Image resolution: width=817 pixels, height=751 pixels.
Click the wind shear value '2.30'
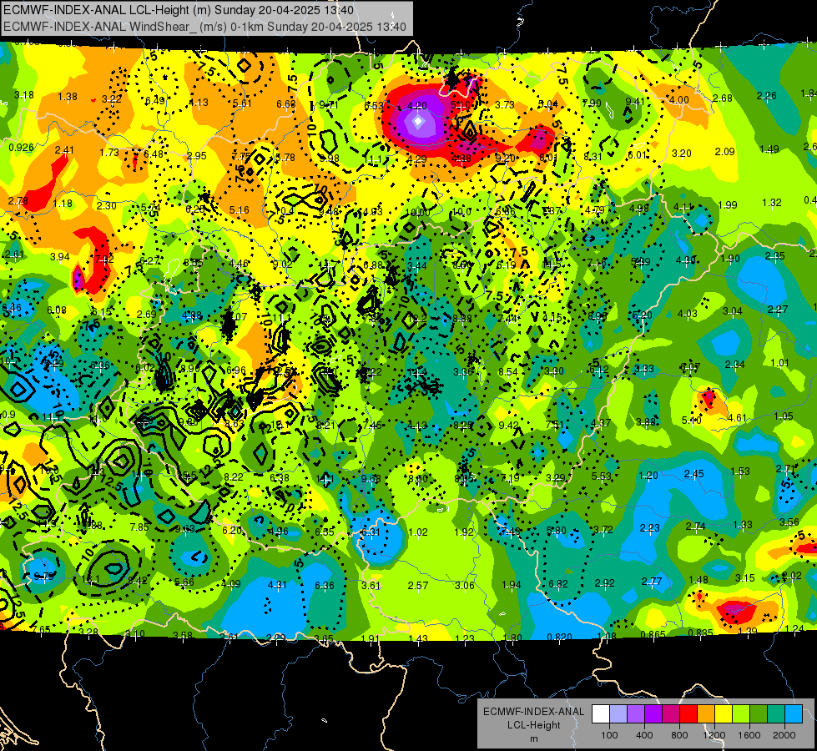point(106,206)
